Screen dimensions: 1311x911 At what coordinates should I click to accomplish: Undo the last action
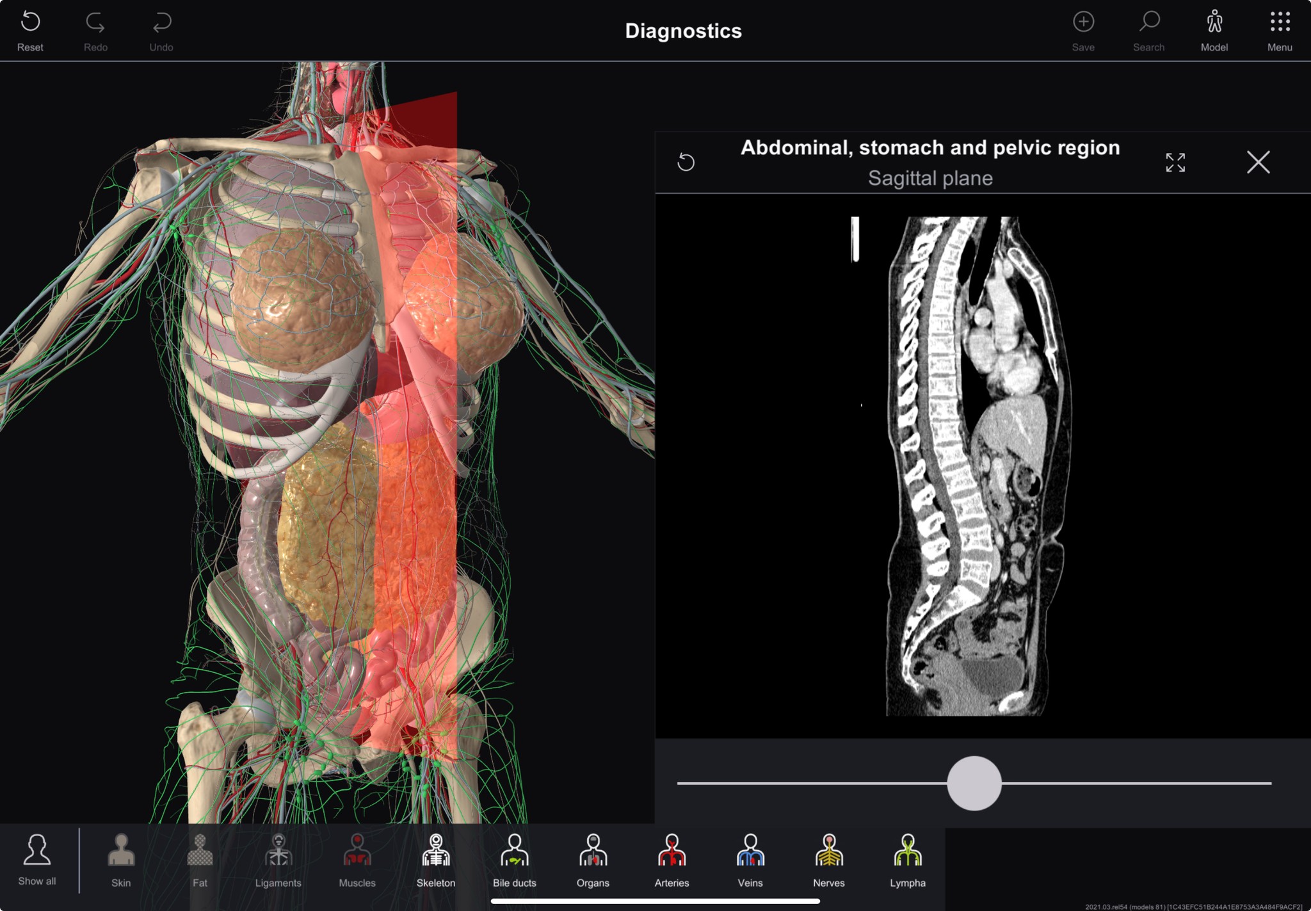pyautogui.click(x=161, y=29)
